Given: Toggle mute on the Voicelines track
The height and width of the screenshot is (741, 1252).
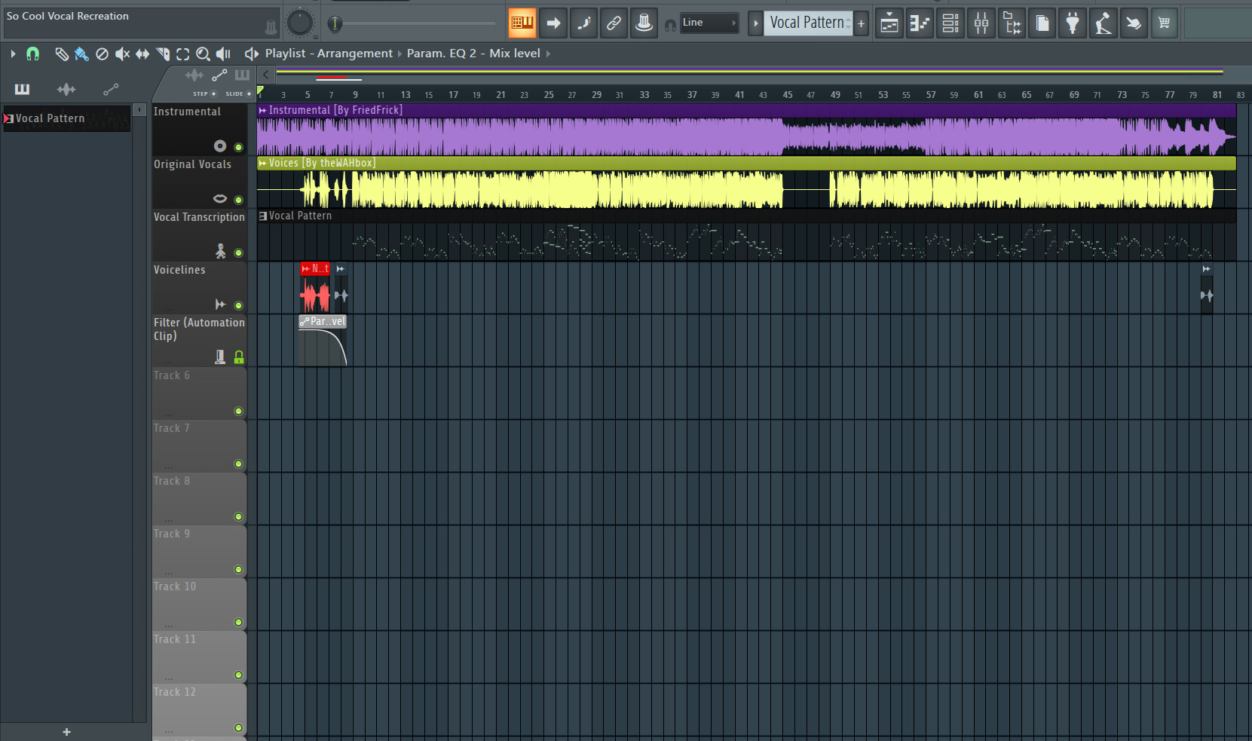Looking at the screenshot, I should (238, 305).
